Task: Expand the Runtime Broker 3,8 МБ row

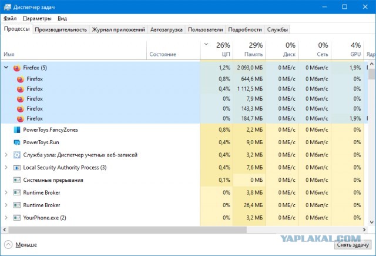Action: coord(6,192)
